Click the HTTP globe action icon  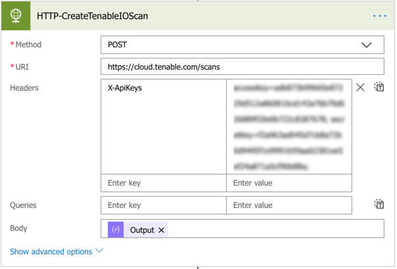[x=16, y=16]
